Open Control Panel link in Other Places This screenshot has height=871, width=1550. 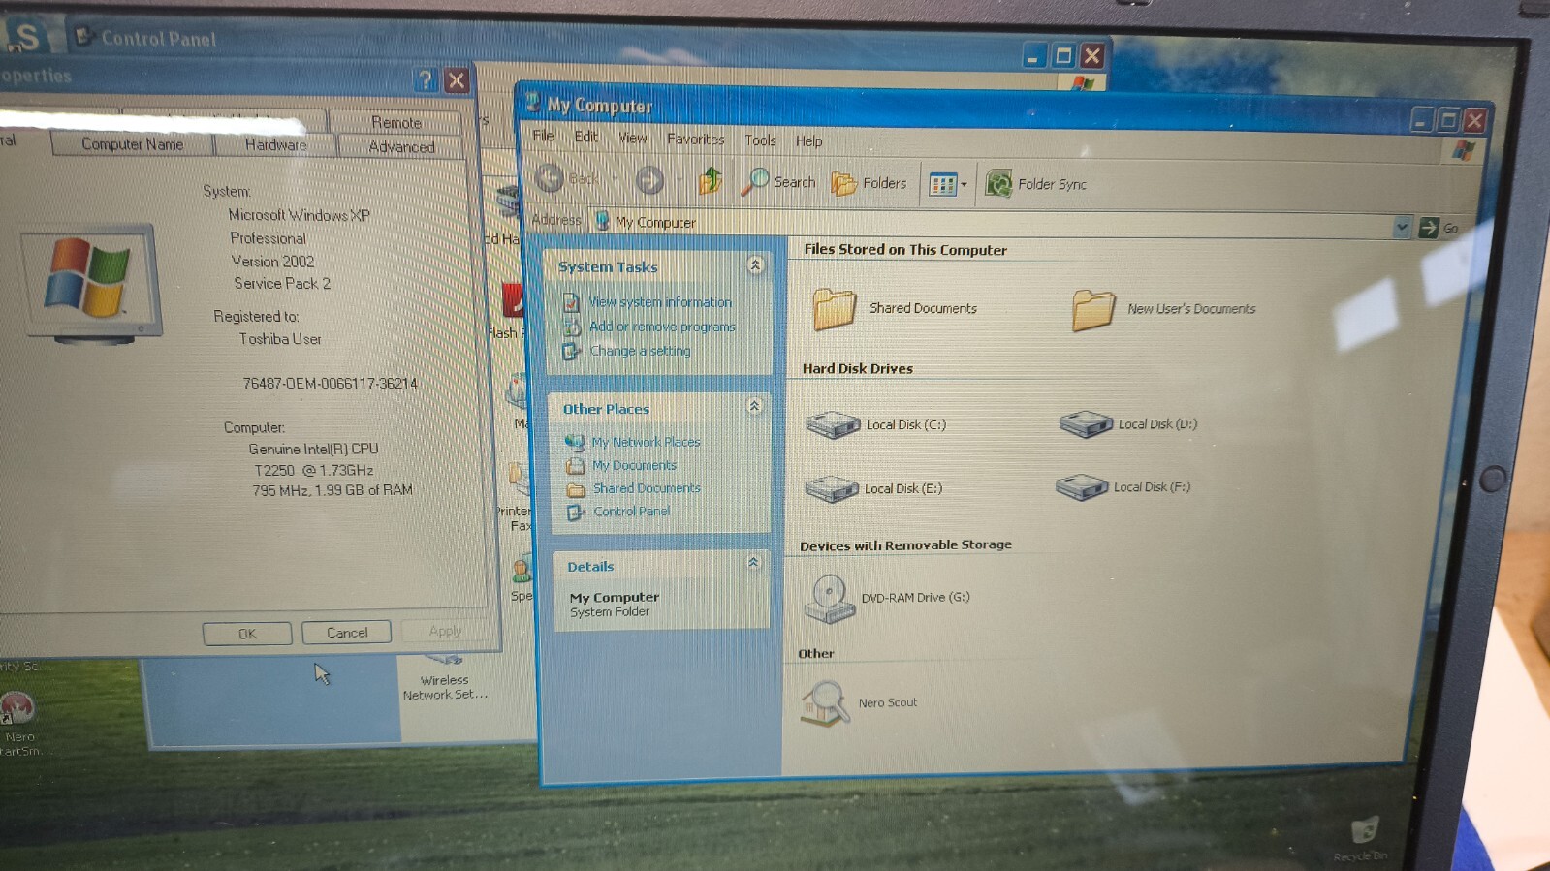[x=631, y=512]
